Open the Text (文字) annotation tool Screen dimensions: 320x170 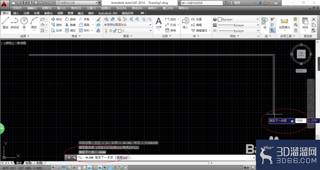pos(159,23)
